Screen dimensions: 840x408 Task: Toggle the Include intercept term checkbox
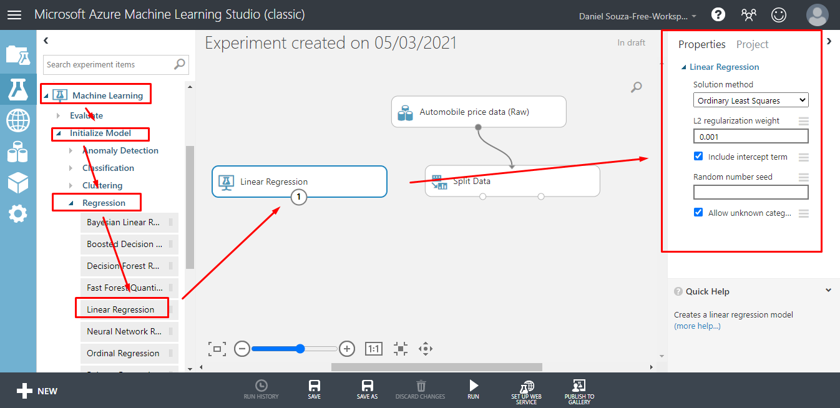click(x=698, y=157)
